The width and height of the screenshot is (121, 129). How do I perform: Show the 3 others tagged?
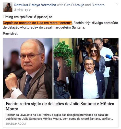click(x=98, y=5)
